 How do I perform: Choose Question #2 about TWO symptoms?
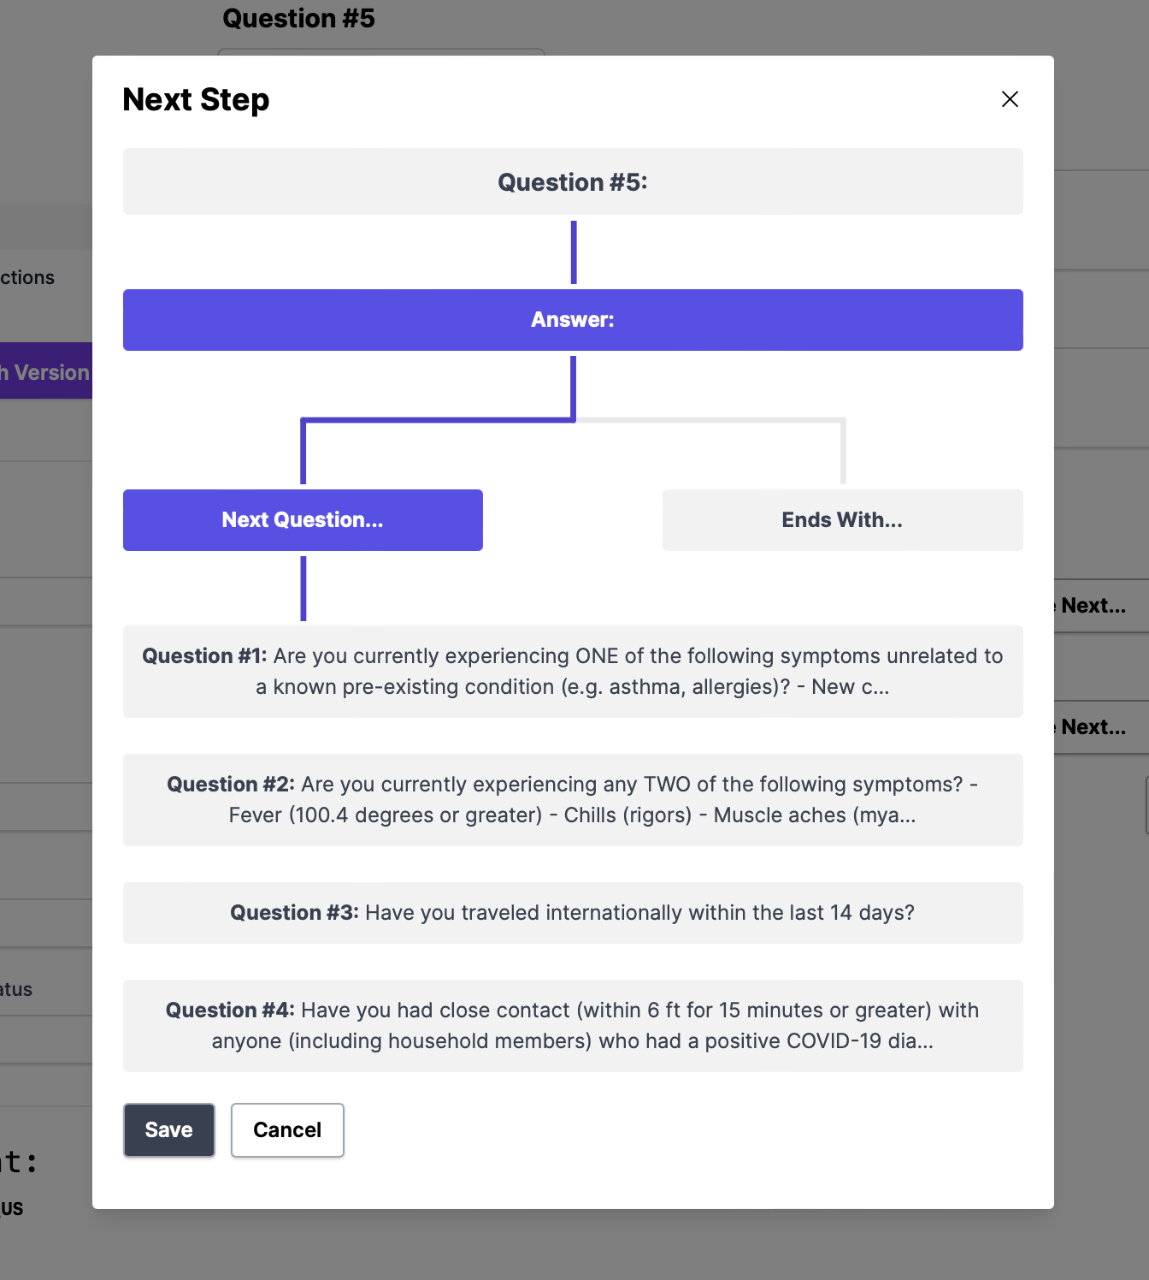(573, 800)
